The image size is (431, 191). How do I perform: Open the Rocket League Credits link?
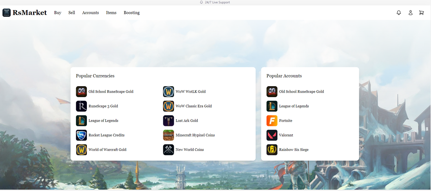[106, 135]
